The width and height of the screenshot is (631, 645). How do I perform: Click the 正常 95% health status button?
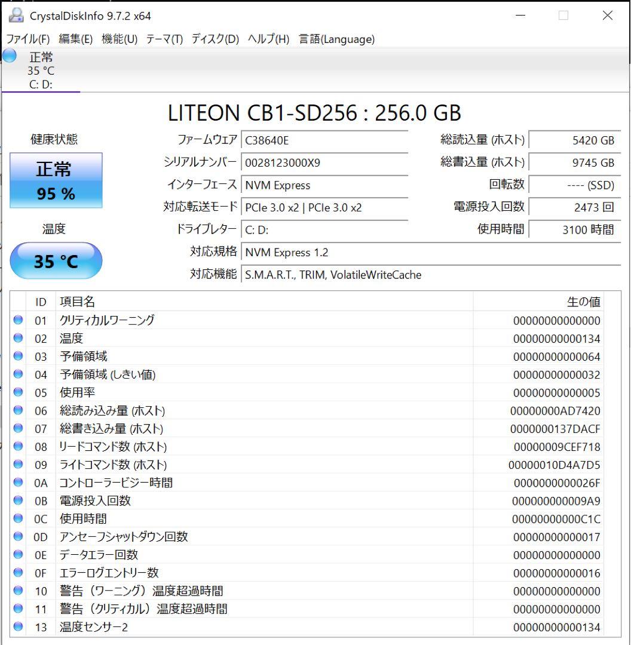coord(56,180)
